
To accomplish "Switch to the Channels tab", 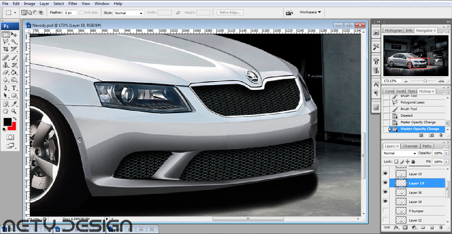I will (x=410, y=146).
